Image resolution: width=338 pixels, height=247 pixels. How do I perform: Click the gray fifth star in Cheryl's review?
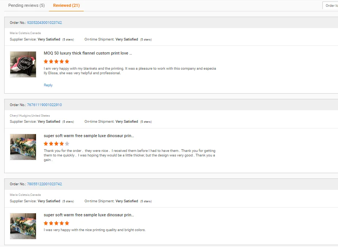tap(67, 144)
